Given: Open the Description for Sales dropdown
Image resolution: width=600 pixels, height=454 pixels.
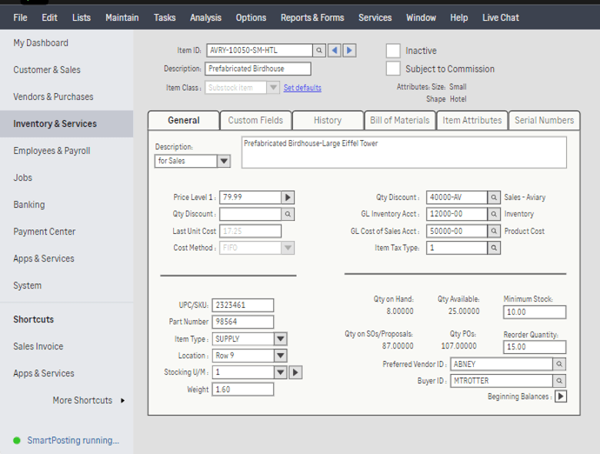Looking at the screenshot, I should pos(224,161).
